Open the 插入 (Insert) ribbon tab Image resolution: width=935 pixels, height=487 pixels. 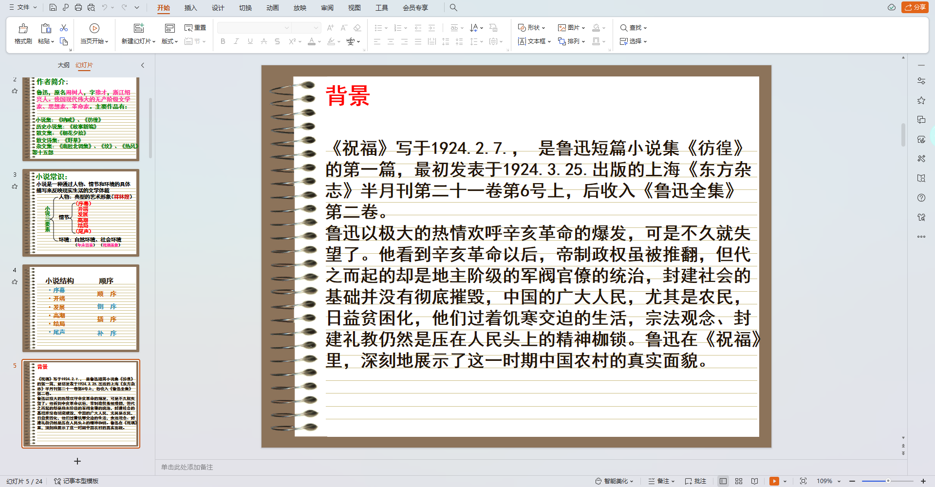[x=190, y=8]
